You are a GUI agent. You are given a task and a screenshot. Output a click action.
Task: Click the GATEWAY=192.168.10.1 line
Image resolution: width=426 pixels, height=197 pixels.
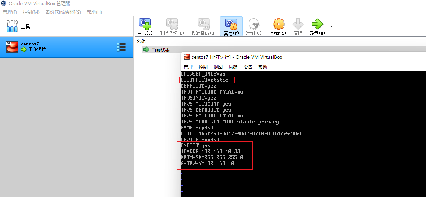[x=211, y=164]
